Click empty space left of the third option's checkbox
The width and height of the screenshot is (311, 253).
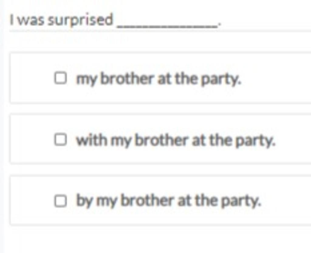pos(32,201)
